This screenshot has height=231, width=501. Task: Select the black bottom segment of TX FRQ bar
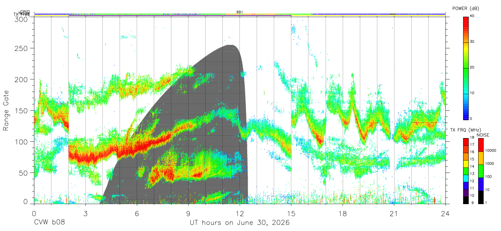pyautogui.click(x=466, y=200)
